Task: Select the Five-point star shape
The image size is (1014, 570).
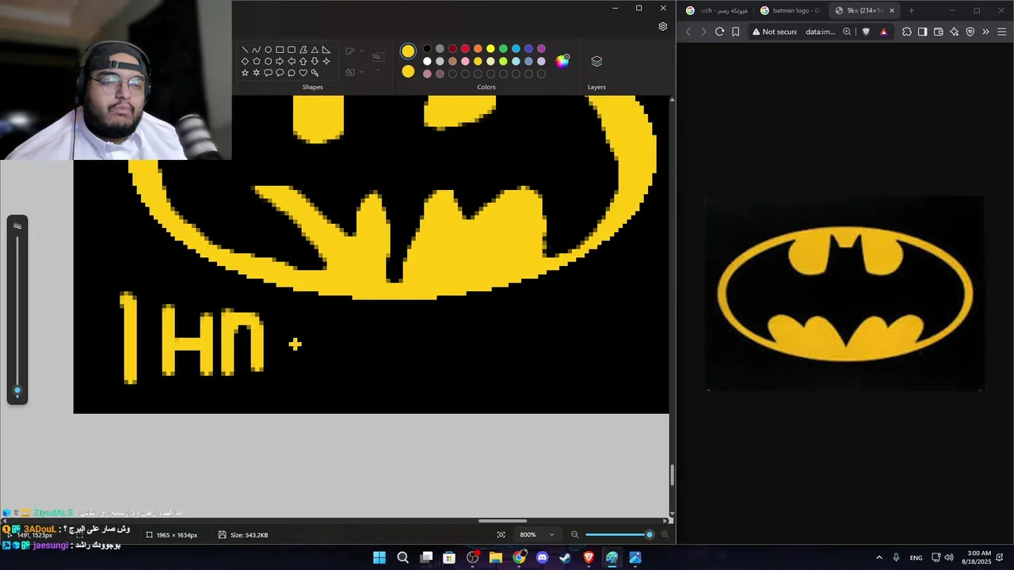Action: point(245,73)
